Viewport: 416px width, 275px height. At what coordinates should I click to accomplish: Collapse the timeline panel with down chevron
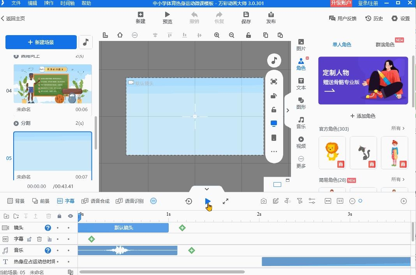[207, 189]
